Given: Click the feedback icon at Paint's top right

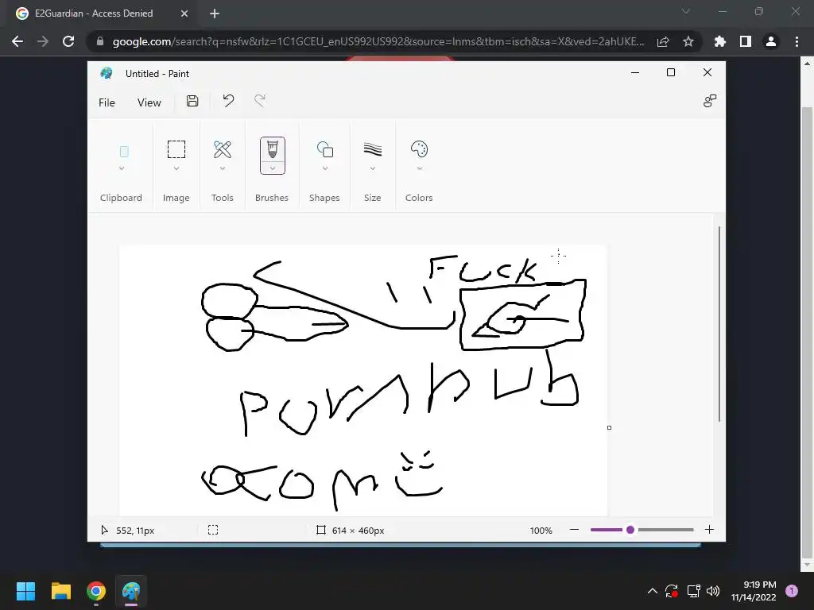Looking at the screenshot, I should point(710,101).
